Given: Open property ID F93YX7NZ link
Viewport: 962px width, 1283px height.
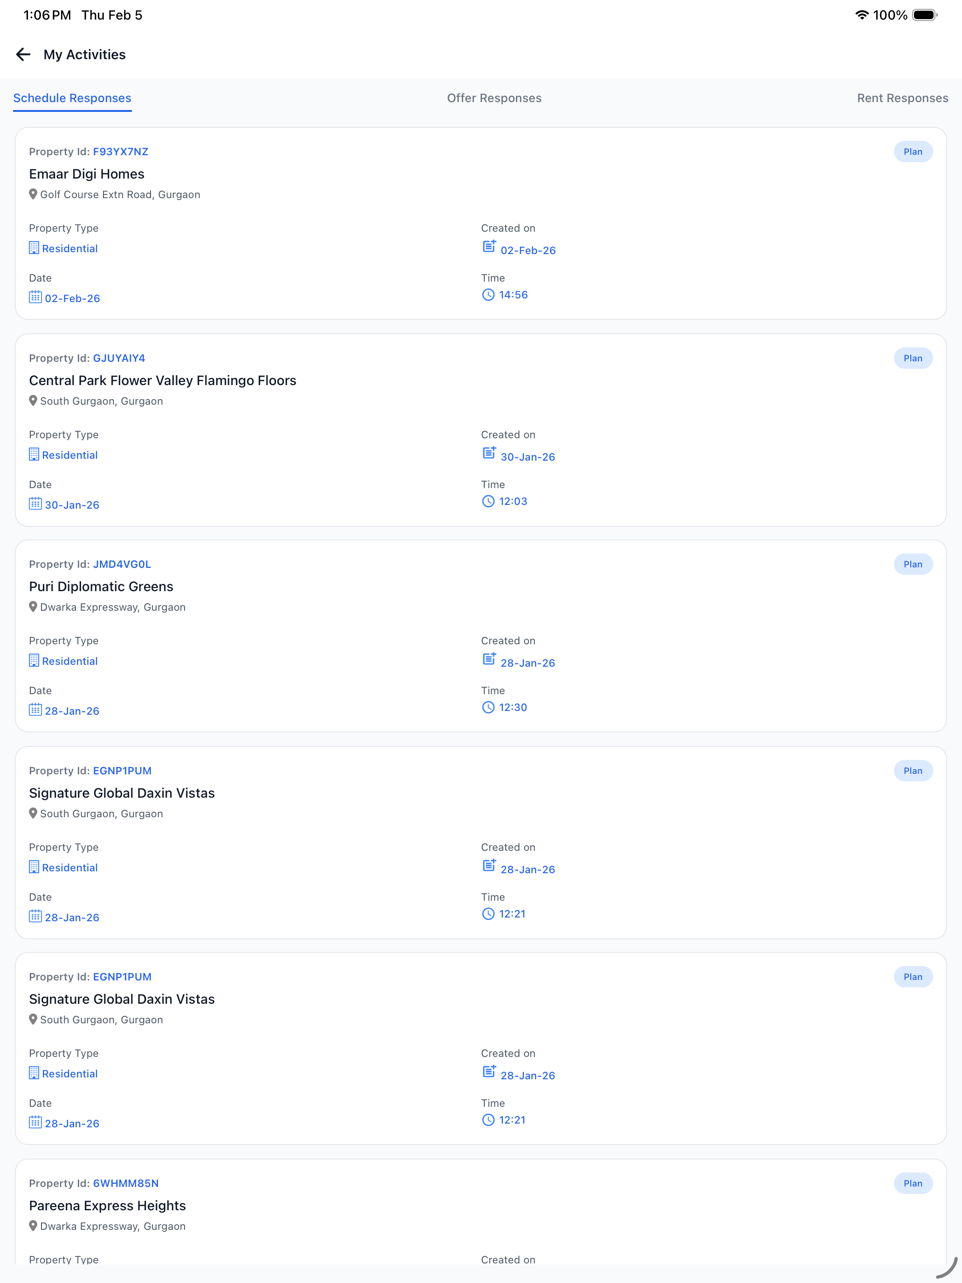Looking at the screenshot, I should [121, 152].
